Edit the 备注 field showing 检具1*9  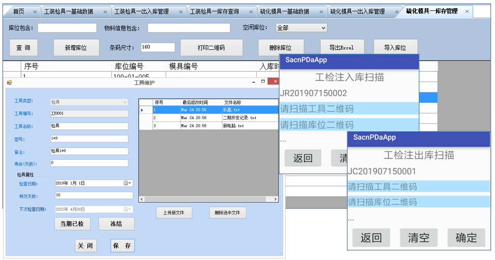89,151
